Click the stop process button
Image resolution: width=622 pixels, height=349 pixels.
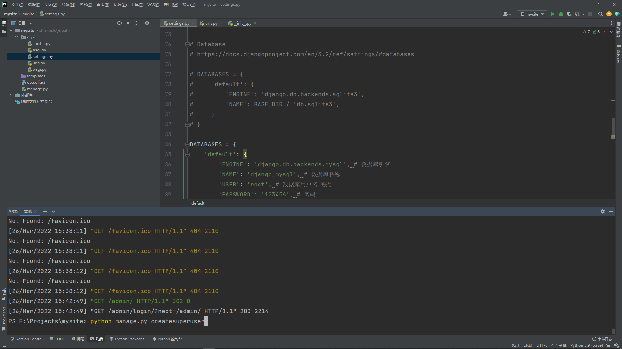point(590,14)
